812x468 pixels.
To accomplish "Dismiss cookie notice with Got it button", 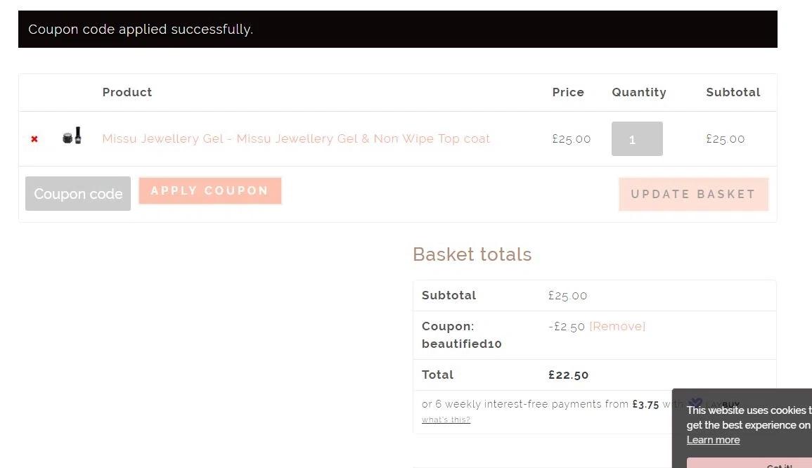I will pyautogui.click(x=779, y=464).
